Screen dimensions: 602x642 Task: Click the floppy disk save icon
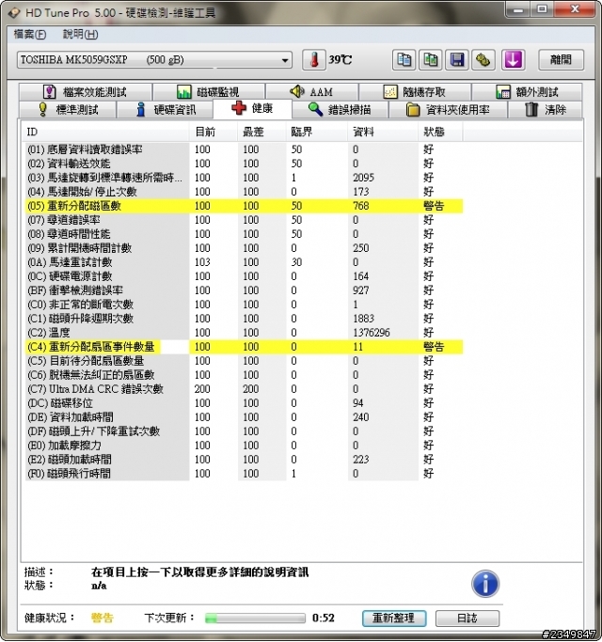[457, 60]
